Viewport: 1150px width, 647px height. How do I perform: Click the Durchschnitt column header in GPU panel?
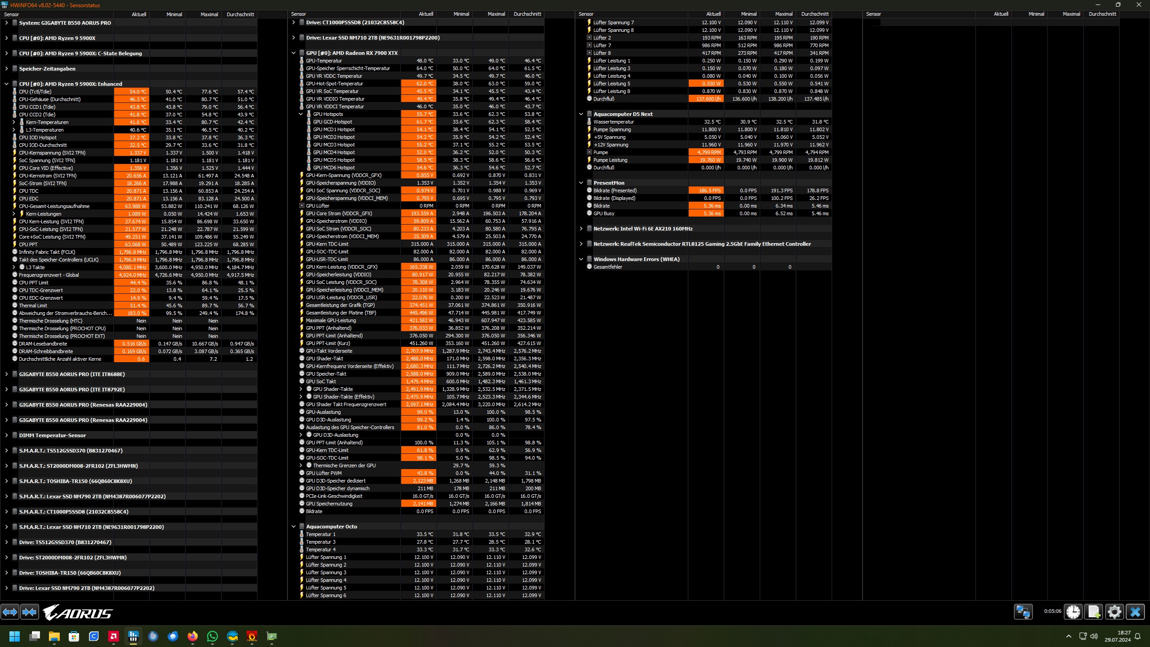click(527, 14)
